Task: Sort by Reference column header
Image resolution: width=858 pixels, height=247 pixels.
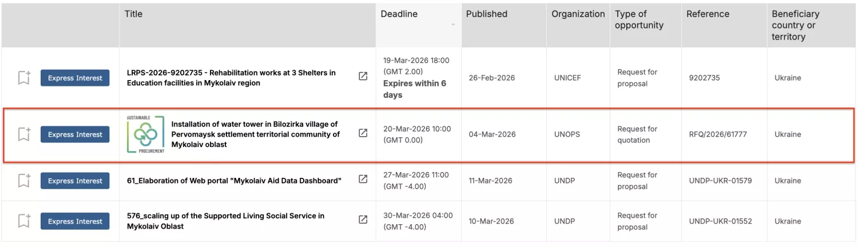Action: (x=708, y=14)
